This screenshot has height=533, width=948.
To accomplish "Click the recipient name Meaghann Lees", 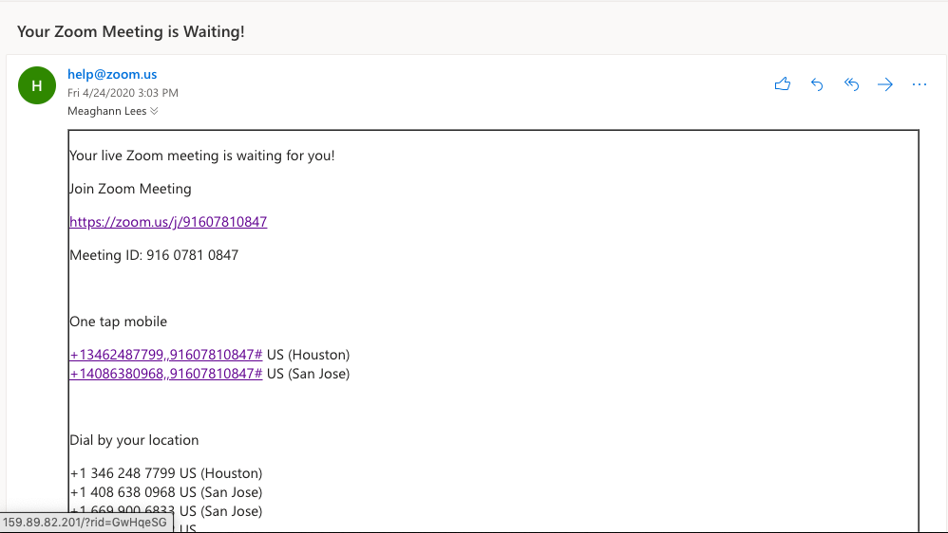I will coord(106,111).
